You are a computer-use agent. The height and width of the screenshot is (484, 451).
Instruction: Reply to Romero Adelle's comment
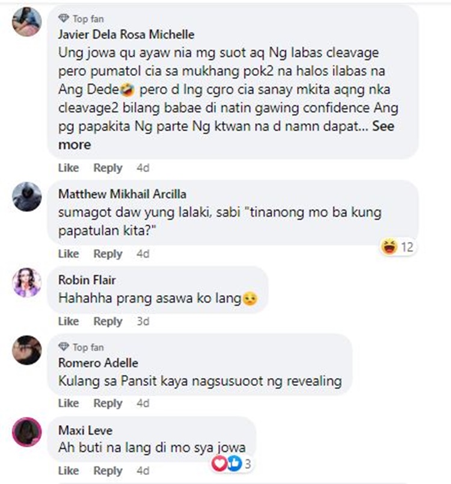click(108, 403)
